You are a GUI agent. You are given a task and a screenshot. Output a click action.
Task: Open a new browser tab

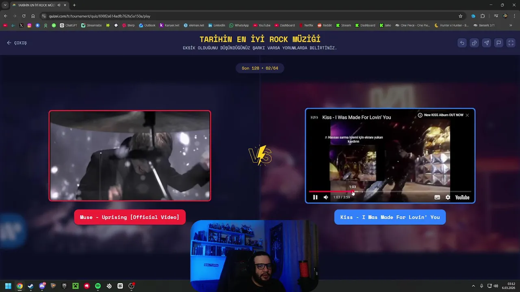(74, 5)
